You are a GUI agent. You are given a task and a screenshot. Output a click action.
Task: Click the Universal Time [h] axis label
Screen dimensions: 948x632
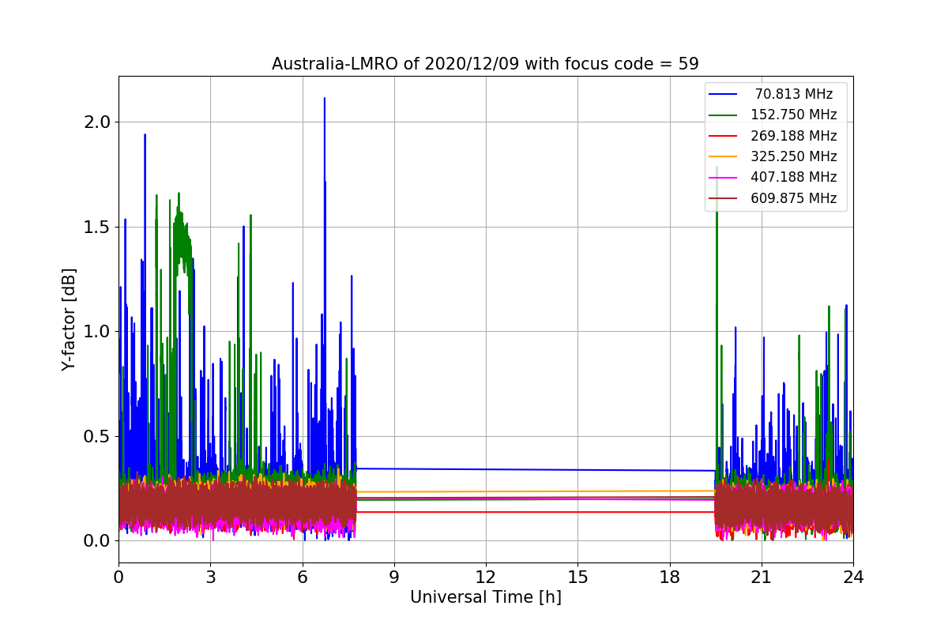point(485,598)
